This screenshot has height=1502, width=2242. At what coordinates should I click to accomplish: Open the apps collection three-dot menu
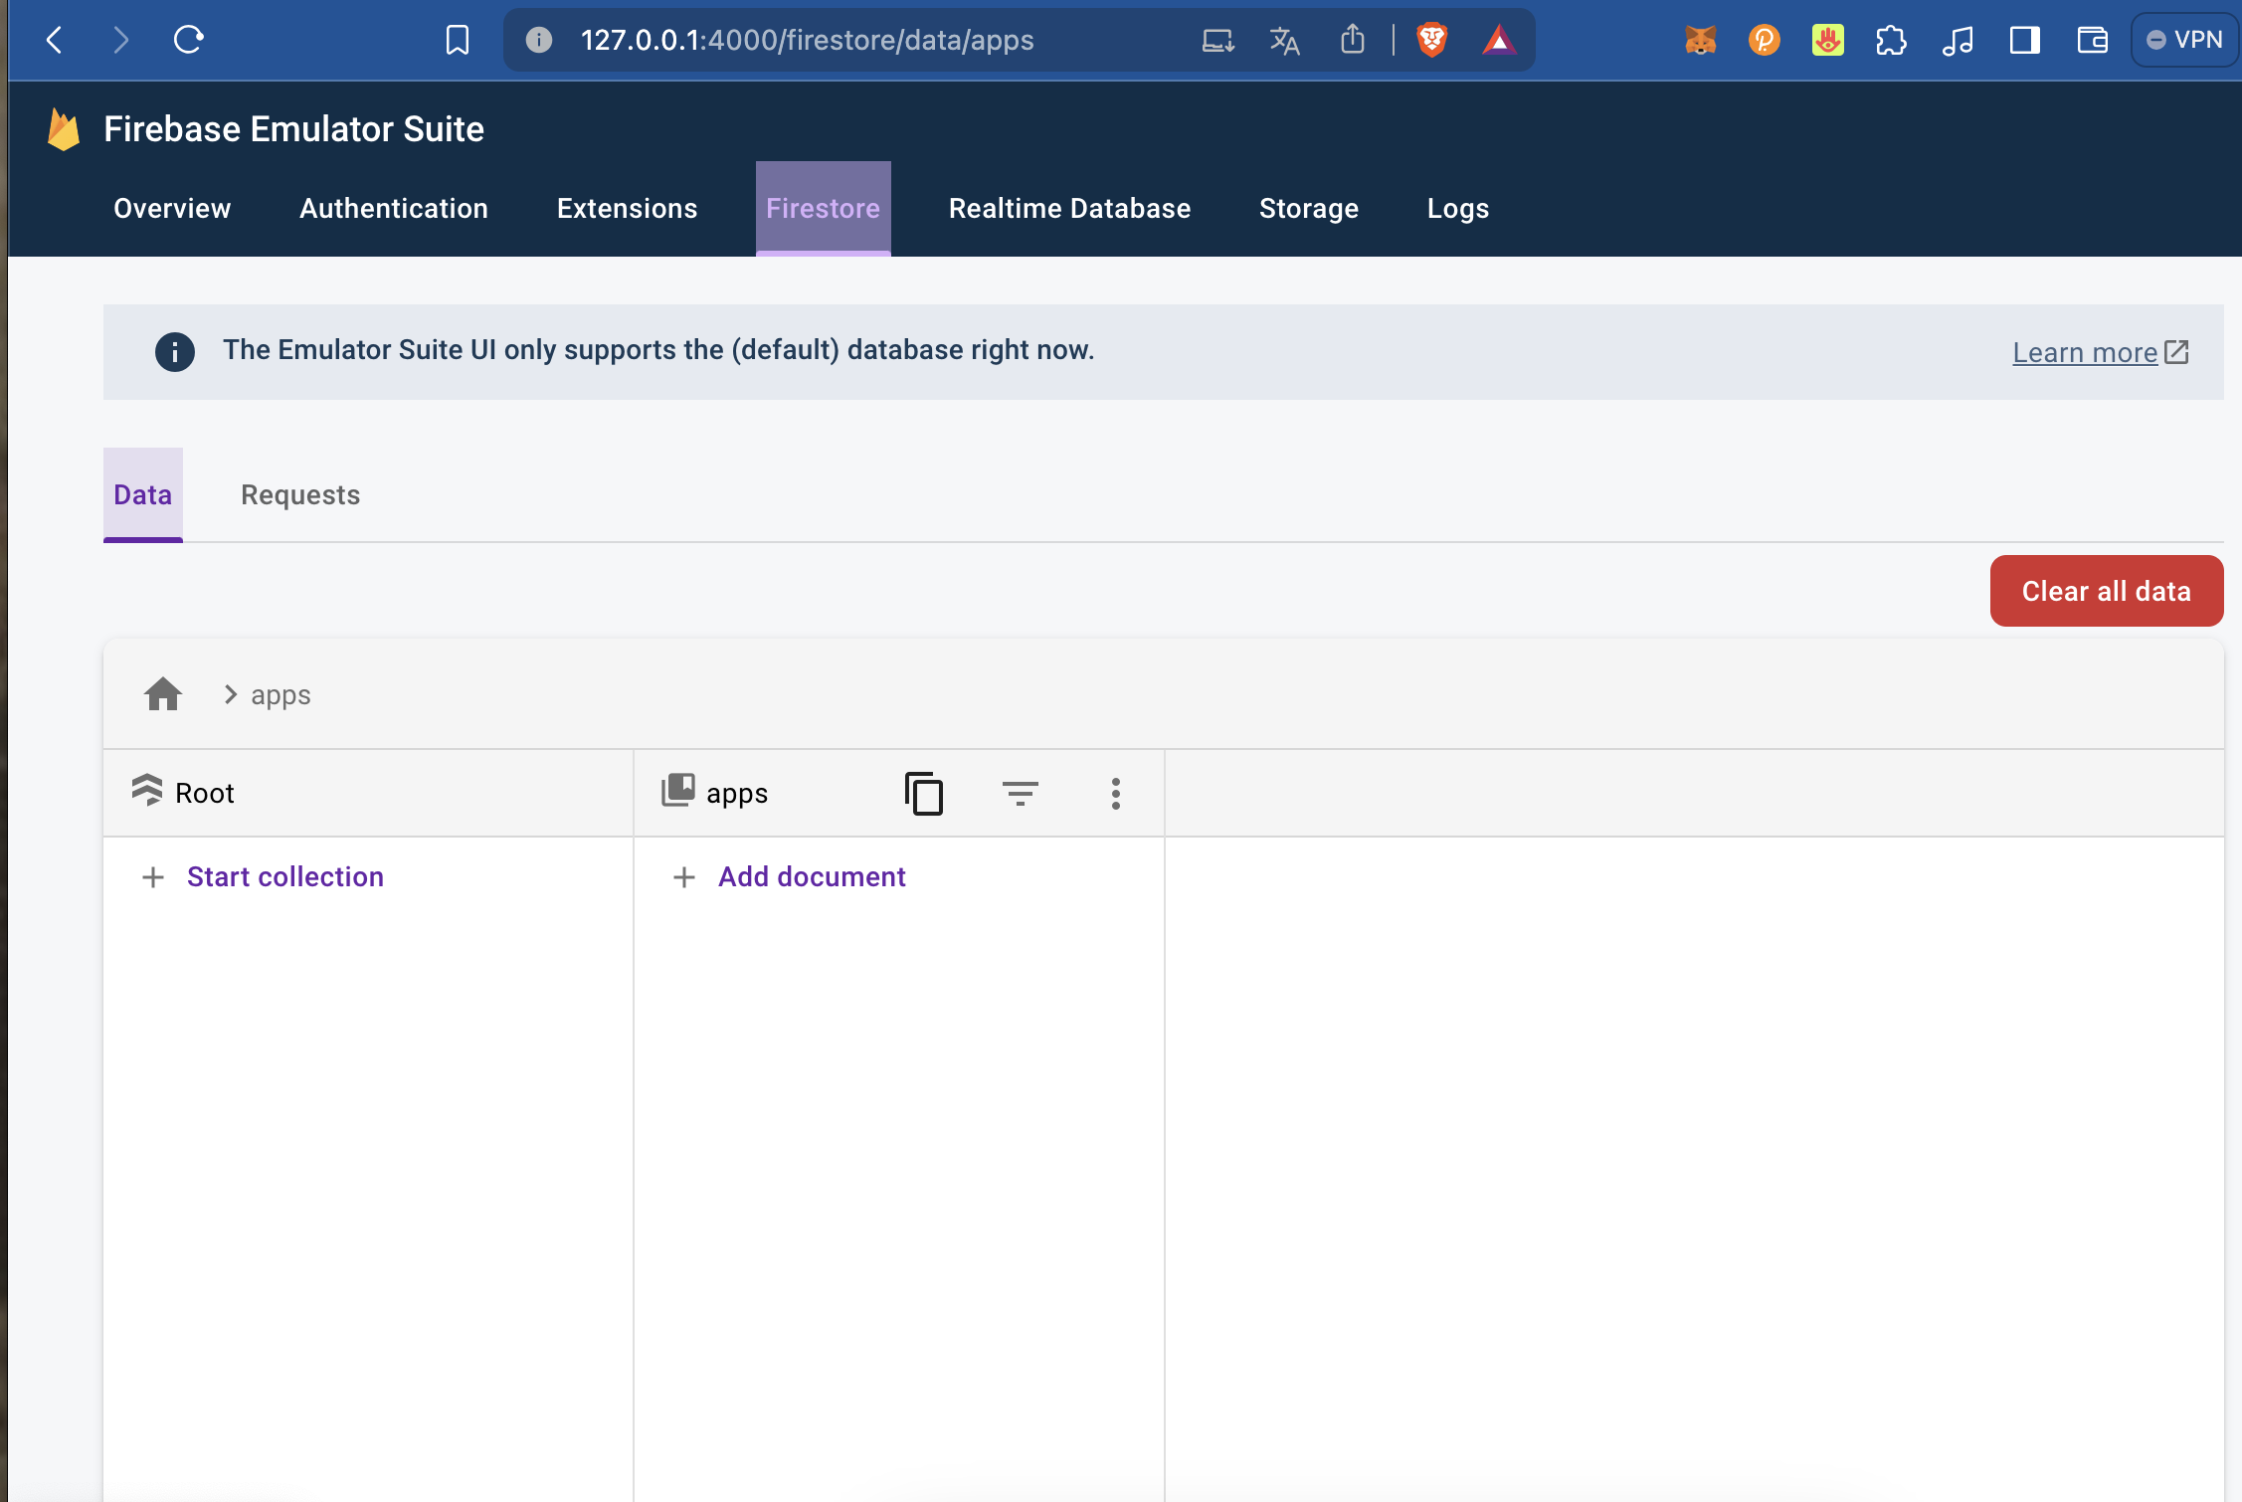tap(1116, 793)
